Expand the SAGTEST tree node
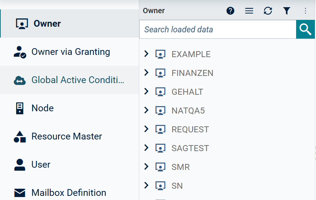Screen dimensions: 316x200 tap(146, 147)
